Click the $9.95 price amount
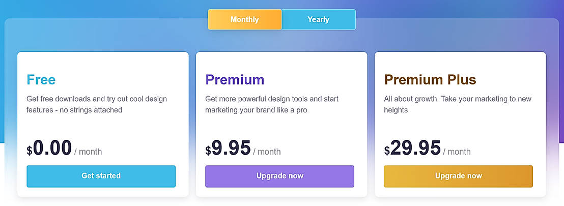This screenshot has width=564, height=206. pyautogui.click(x=231, y=148)
